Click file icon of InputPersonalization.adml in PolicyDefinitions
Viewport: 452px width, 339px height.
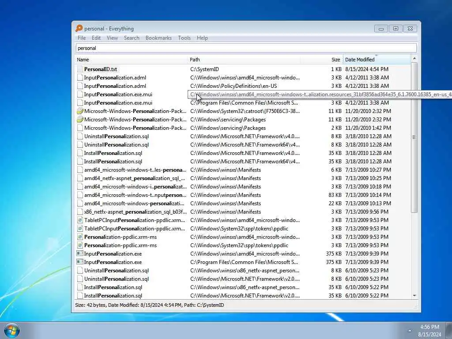[80, 86]
